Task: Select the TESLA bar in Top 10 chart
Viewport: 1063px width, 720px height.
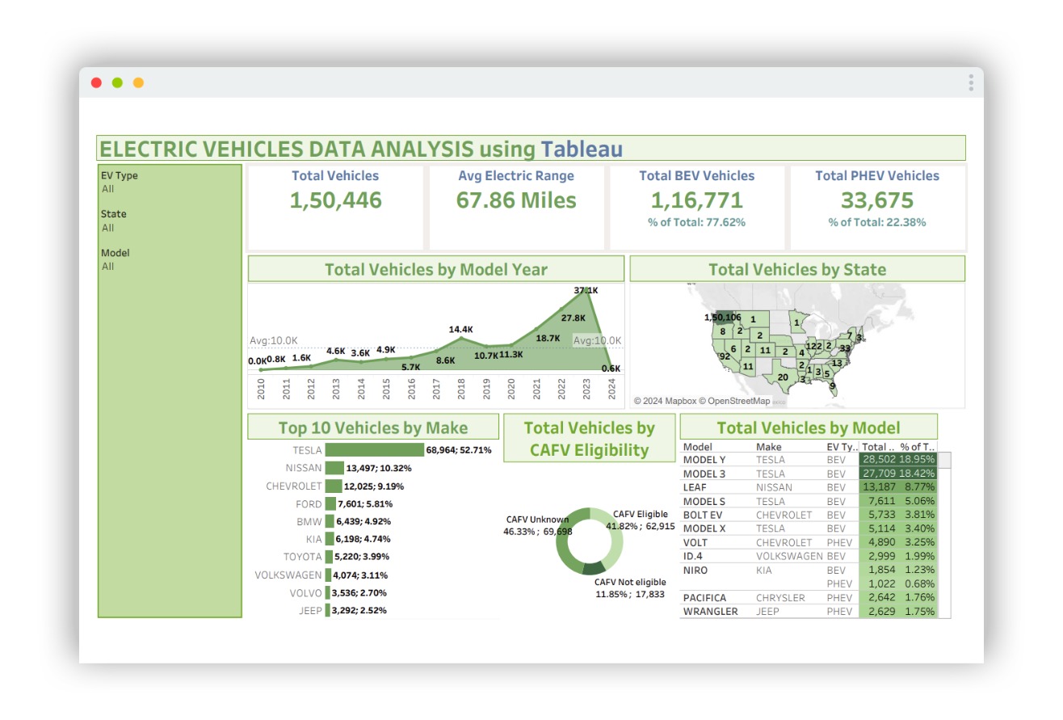Action: pos(374,450)
